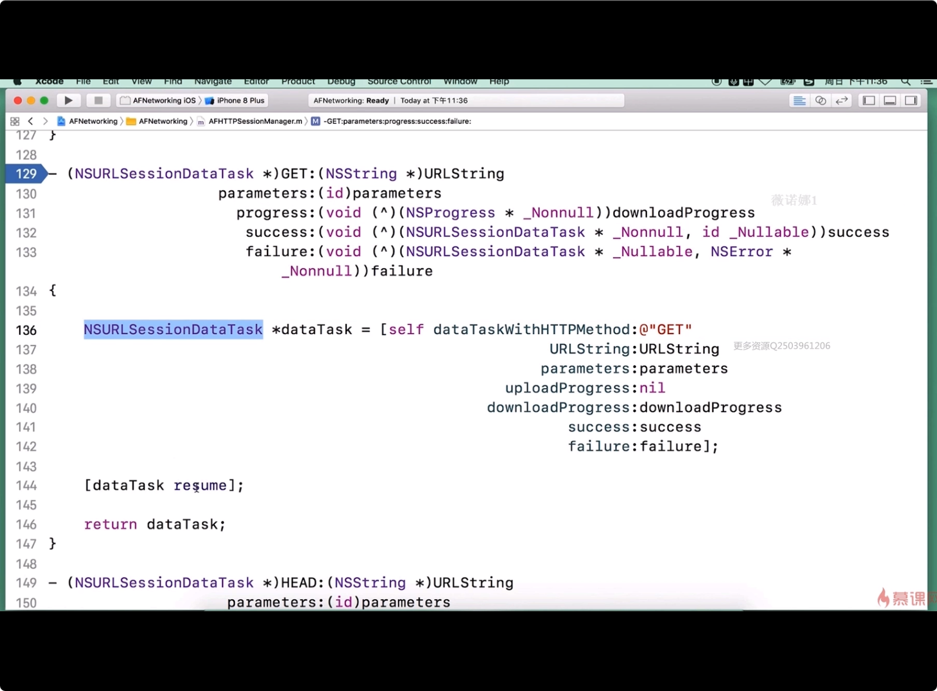Close the Xcode window

click(17, 100)
